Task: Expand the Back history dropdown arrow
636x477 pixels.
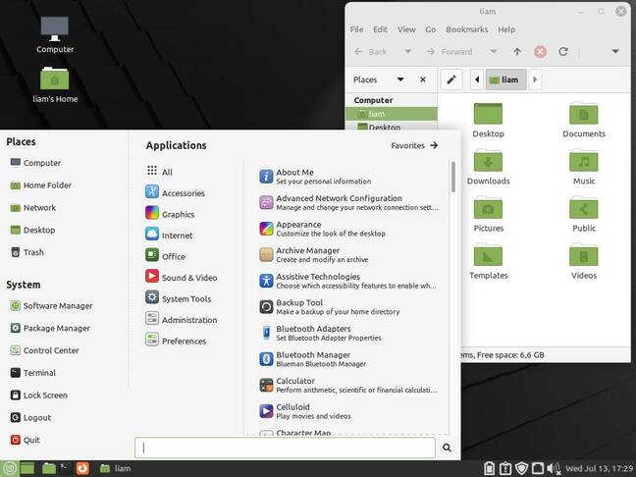Action: point(408,51)
